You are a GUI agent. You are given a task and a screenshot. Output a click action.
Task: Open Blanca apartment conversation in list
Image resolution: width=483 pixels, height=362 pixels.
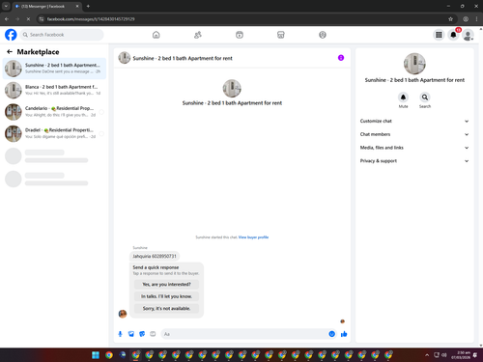(x=54, y=90)
